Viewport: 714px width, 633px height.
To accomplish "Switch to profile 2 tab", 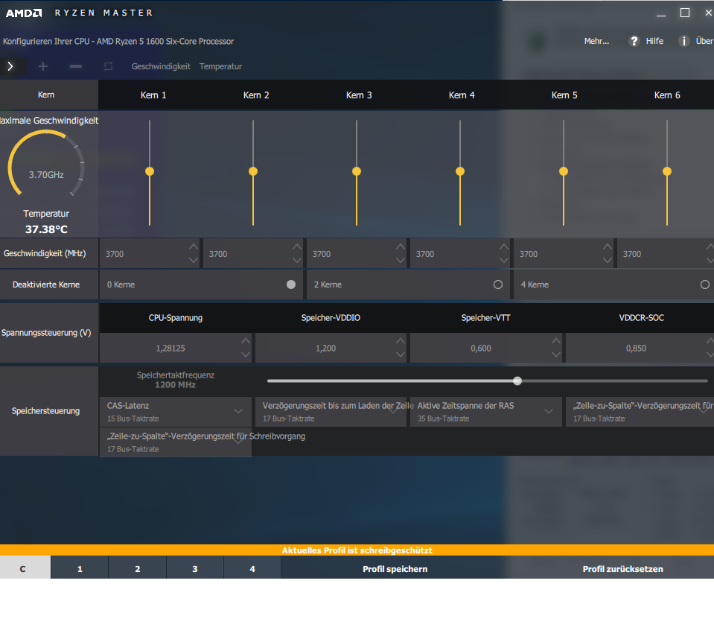I will (138, 569).
